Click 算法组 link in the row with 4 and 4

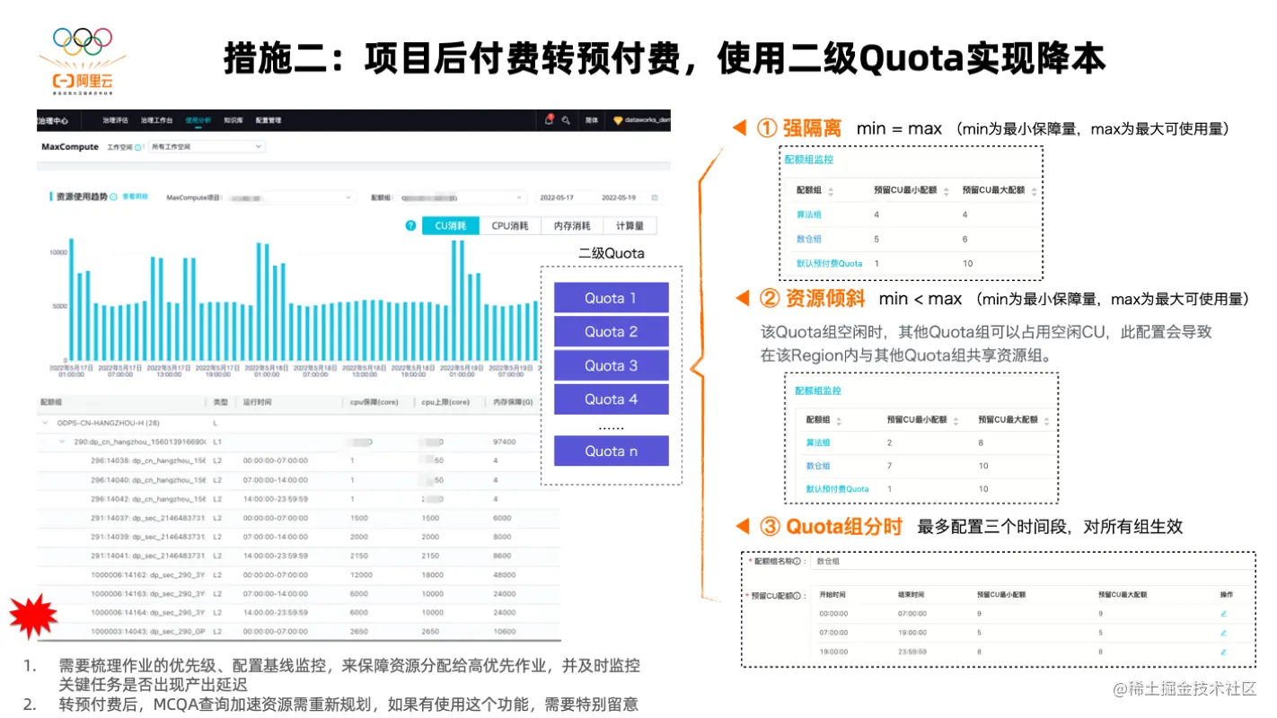809,215
